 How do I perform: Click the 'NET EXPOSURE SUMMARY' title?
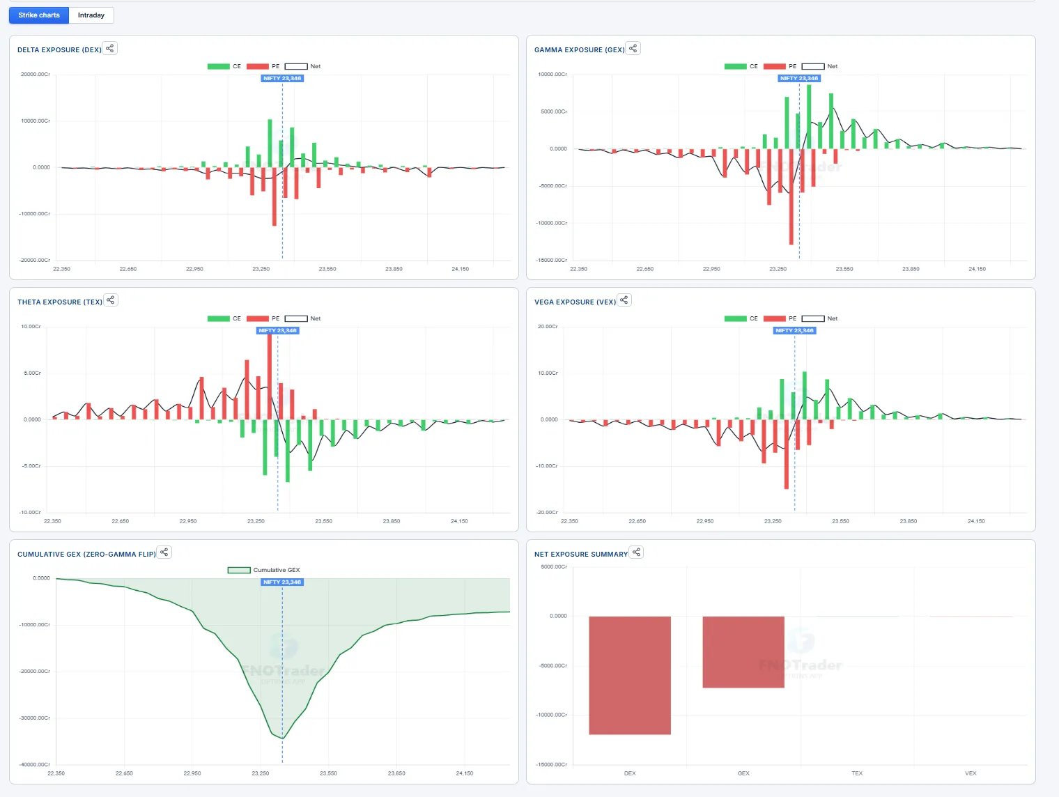[x=581, y=554]
